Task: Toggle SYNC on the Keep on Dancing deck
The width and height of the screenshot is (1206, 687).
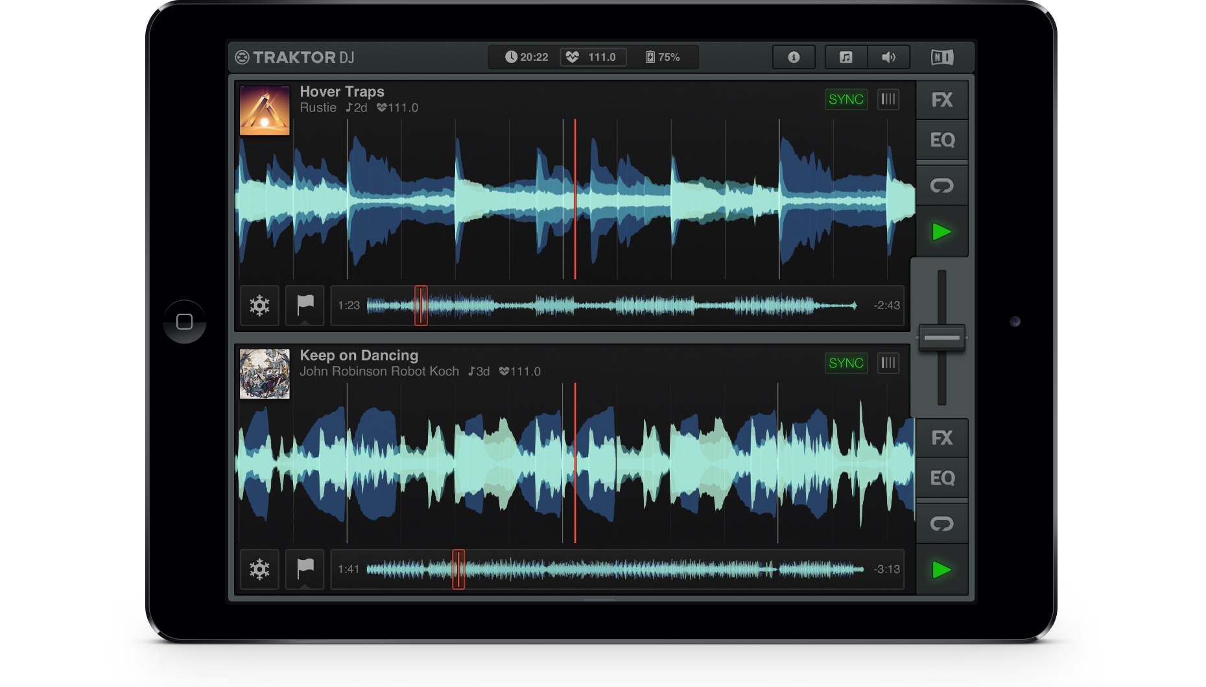Action: [845, 363]
